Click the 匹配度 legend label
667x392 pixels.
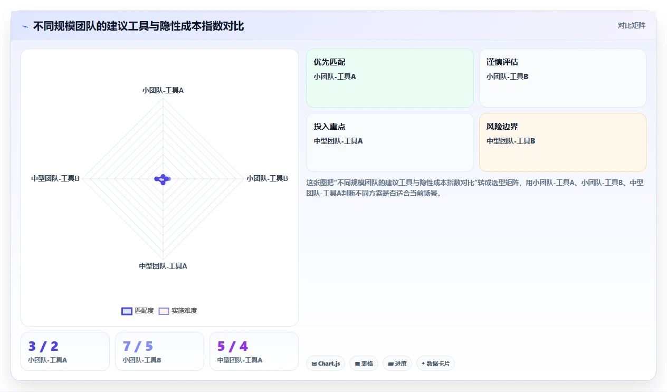[x=144, y=311]
